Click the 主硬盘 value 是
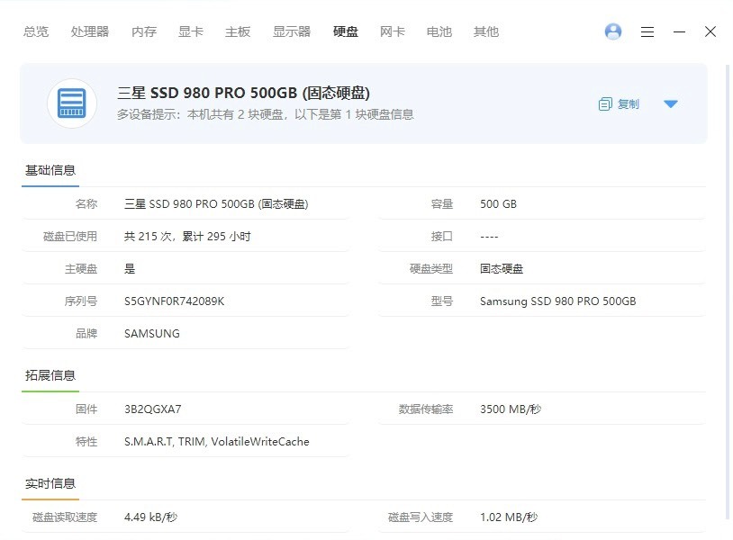 pos(130,268)
